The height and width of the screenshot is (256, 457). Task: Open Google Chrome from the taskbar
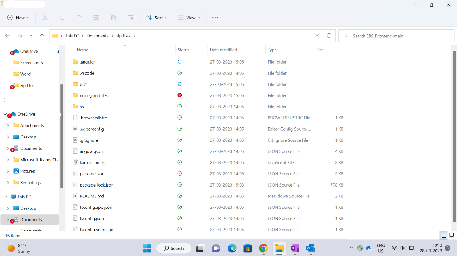pyautogui.click(x=263, y=248)
